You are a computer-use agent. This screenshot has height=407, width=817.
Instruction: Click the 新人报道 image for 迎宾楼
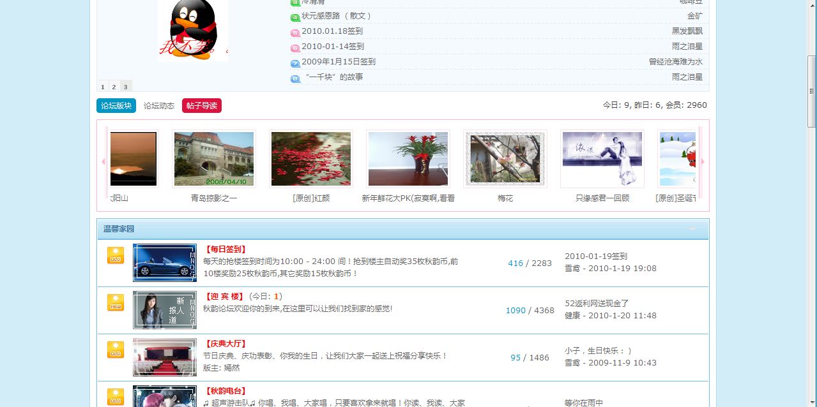165,310
